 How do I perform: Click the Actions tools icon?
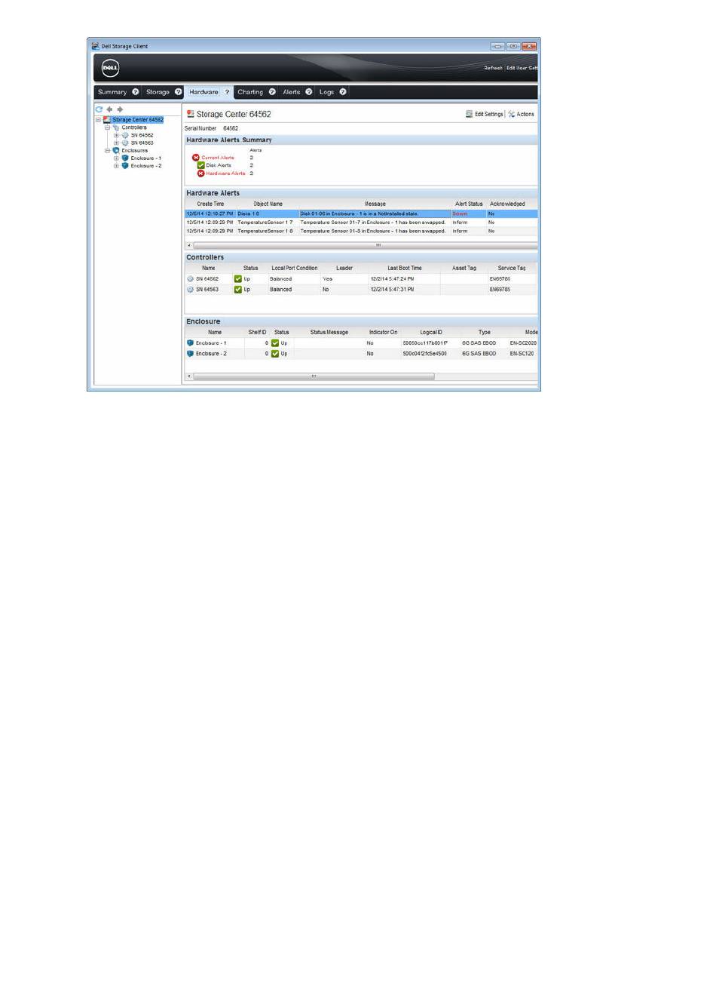(512, 114)
